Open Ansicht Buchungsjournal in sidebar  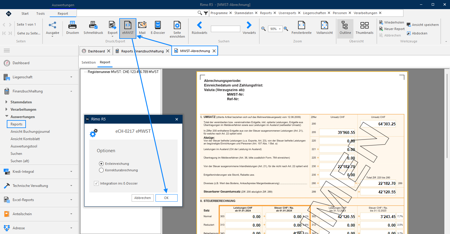[x=30, y=132]
